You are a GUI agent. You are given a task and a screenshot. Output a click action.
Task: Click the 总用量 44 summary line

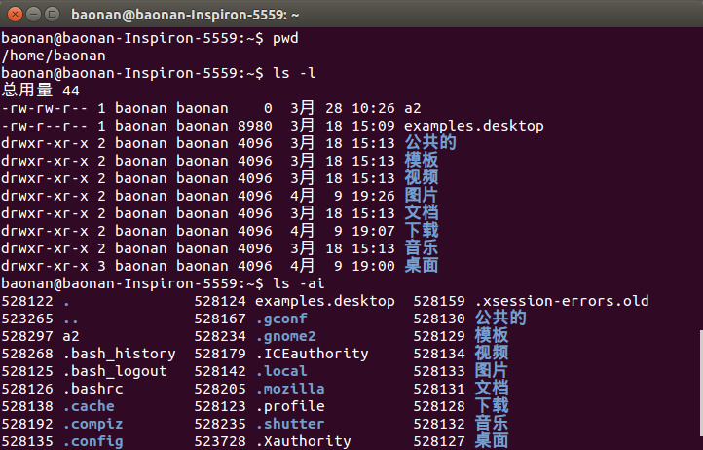click(x=40, y=90)
